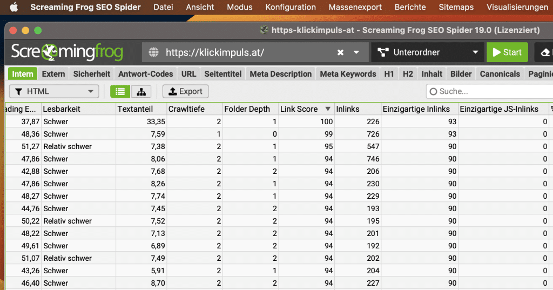Open the Modus menu
The image size is (553, 290).
pyautogui.click(x=240, y=7)
